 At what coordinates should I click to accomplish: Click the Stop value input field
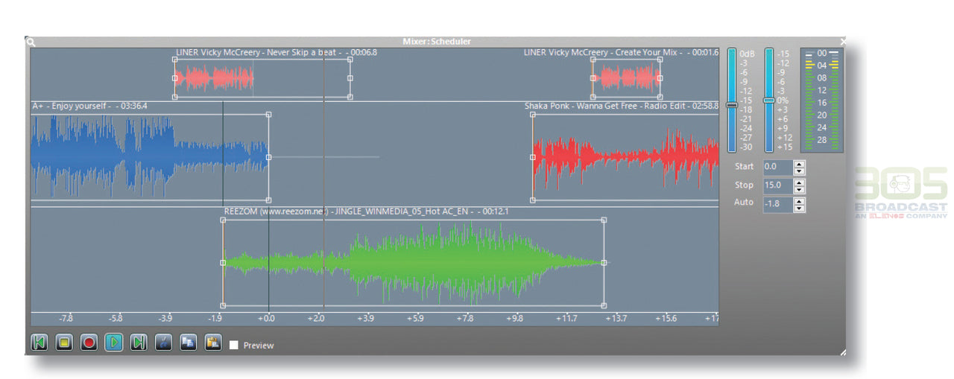pyautogui.click(x=777, y=185)
